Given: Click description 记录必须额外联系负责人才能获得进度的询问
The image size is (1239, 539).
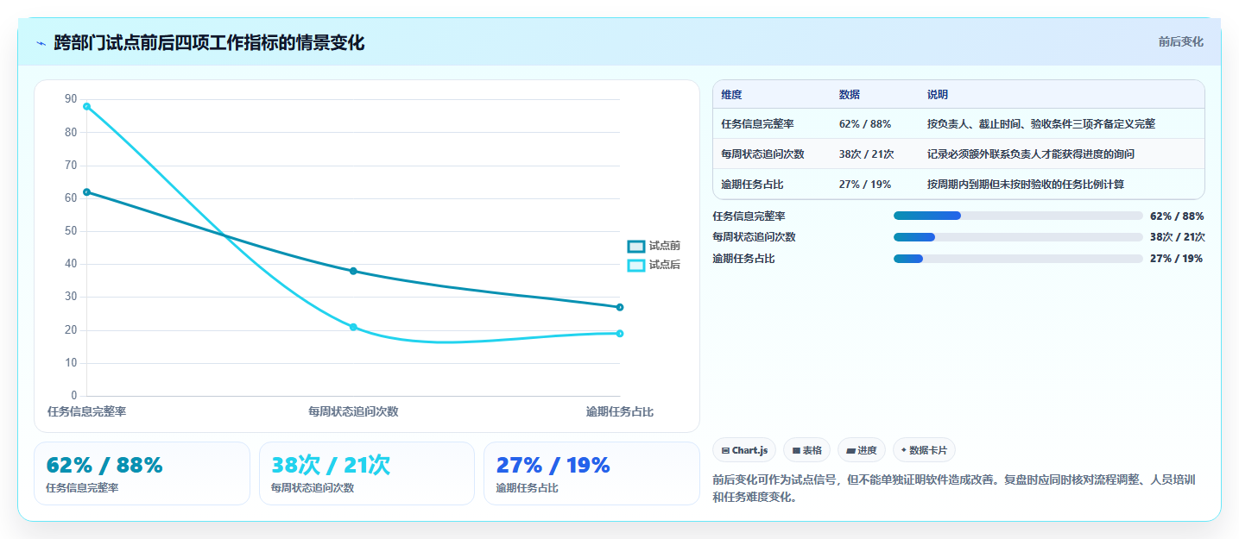Looking at the screenshot, I should point(1031,154).
